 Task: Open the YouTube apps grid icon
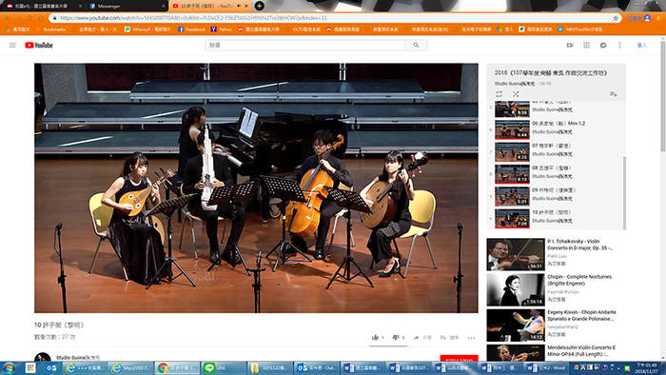pyautogui.click(x=587, y=45)
